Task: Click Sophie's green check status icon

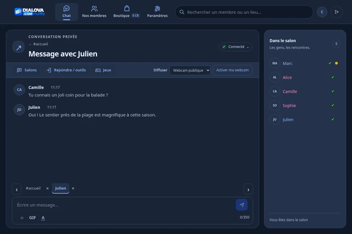Action: [x=333, y=105]
